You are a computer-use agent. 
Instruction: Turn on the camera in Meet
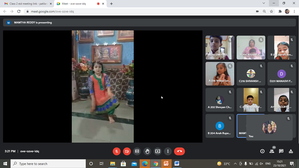coord(127,151)
